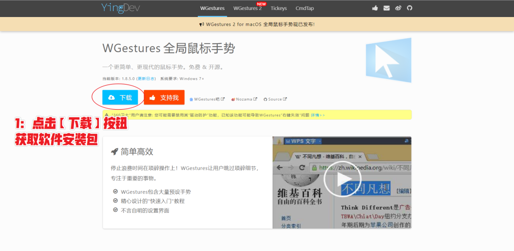Open the 更新日志 changelog link

pos(146,79)
